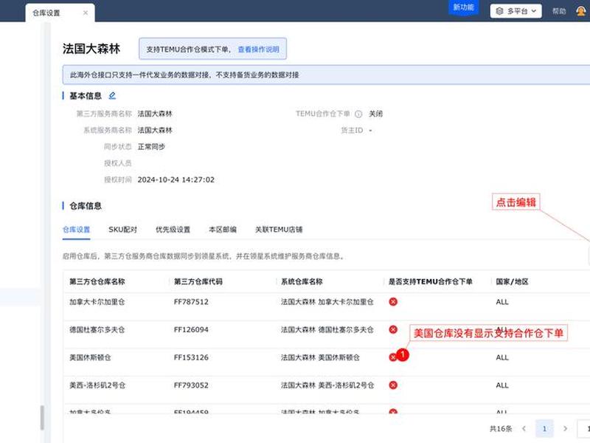
Task: Click system name 法国大森林 美国休斯顿仓
Action: [x=320, y=357]
